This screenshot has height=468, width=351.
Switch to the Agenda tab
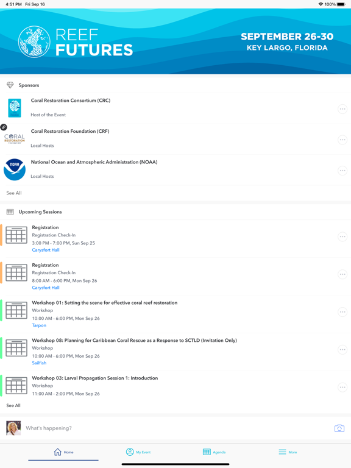214,452
